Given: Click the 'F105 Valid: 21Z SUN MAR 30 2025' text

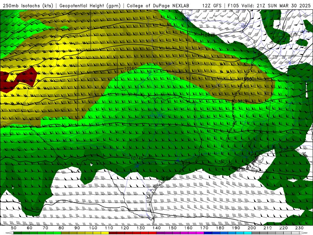Looking at the screenshot, I should [269, 5].
